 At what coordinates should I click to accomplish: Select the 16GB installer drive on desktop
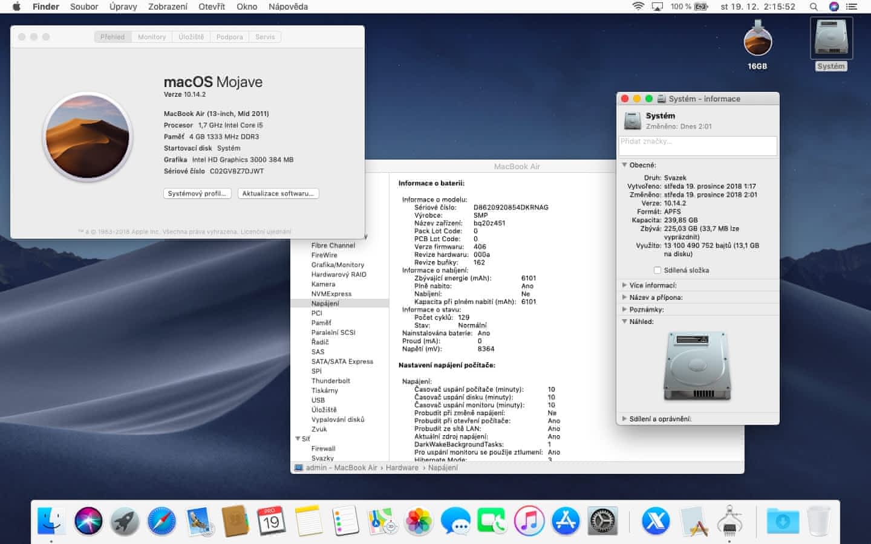[757, 41]
